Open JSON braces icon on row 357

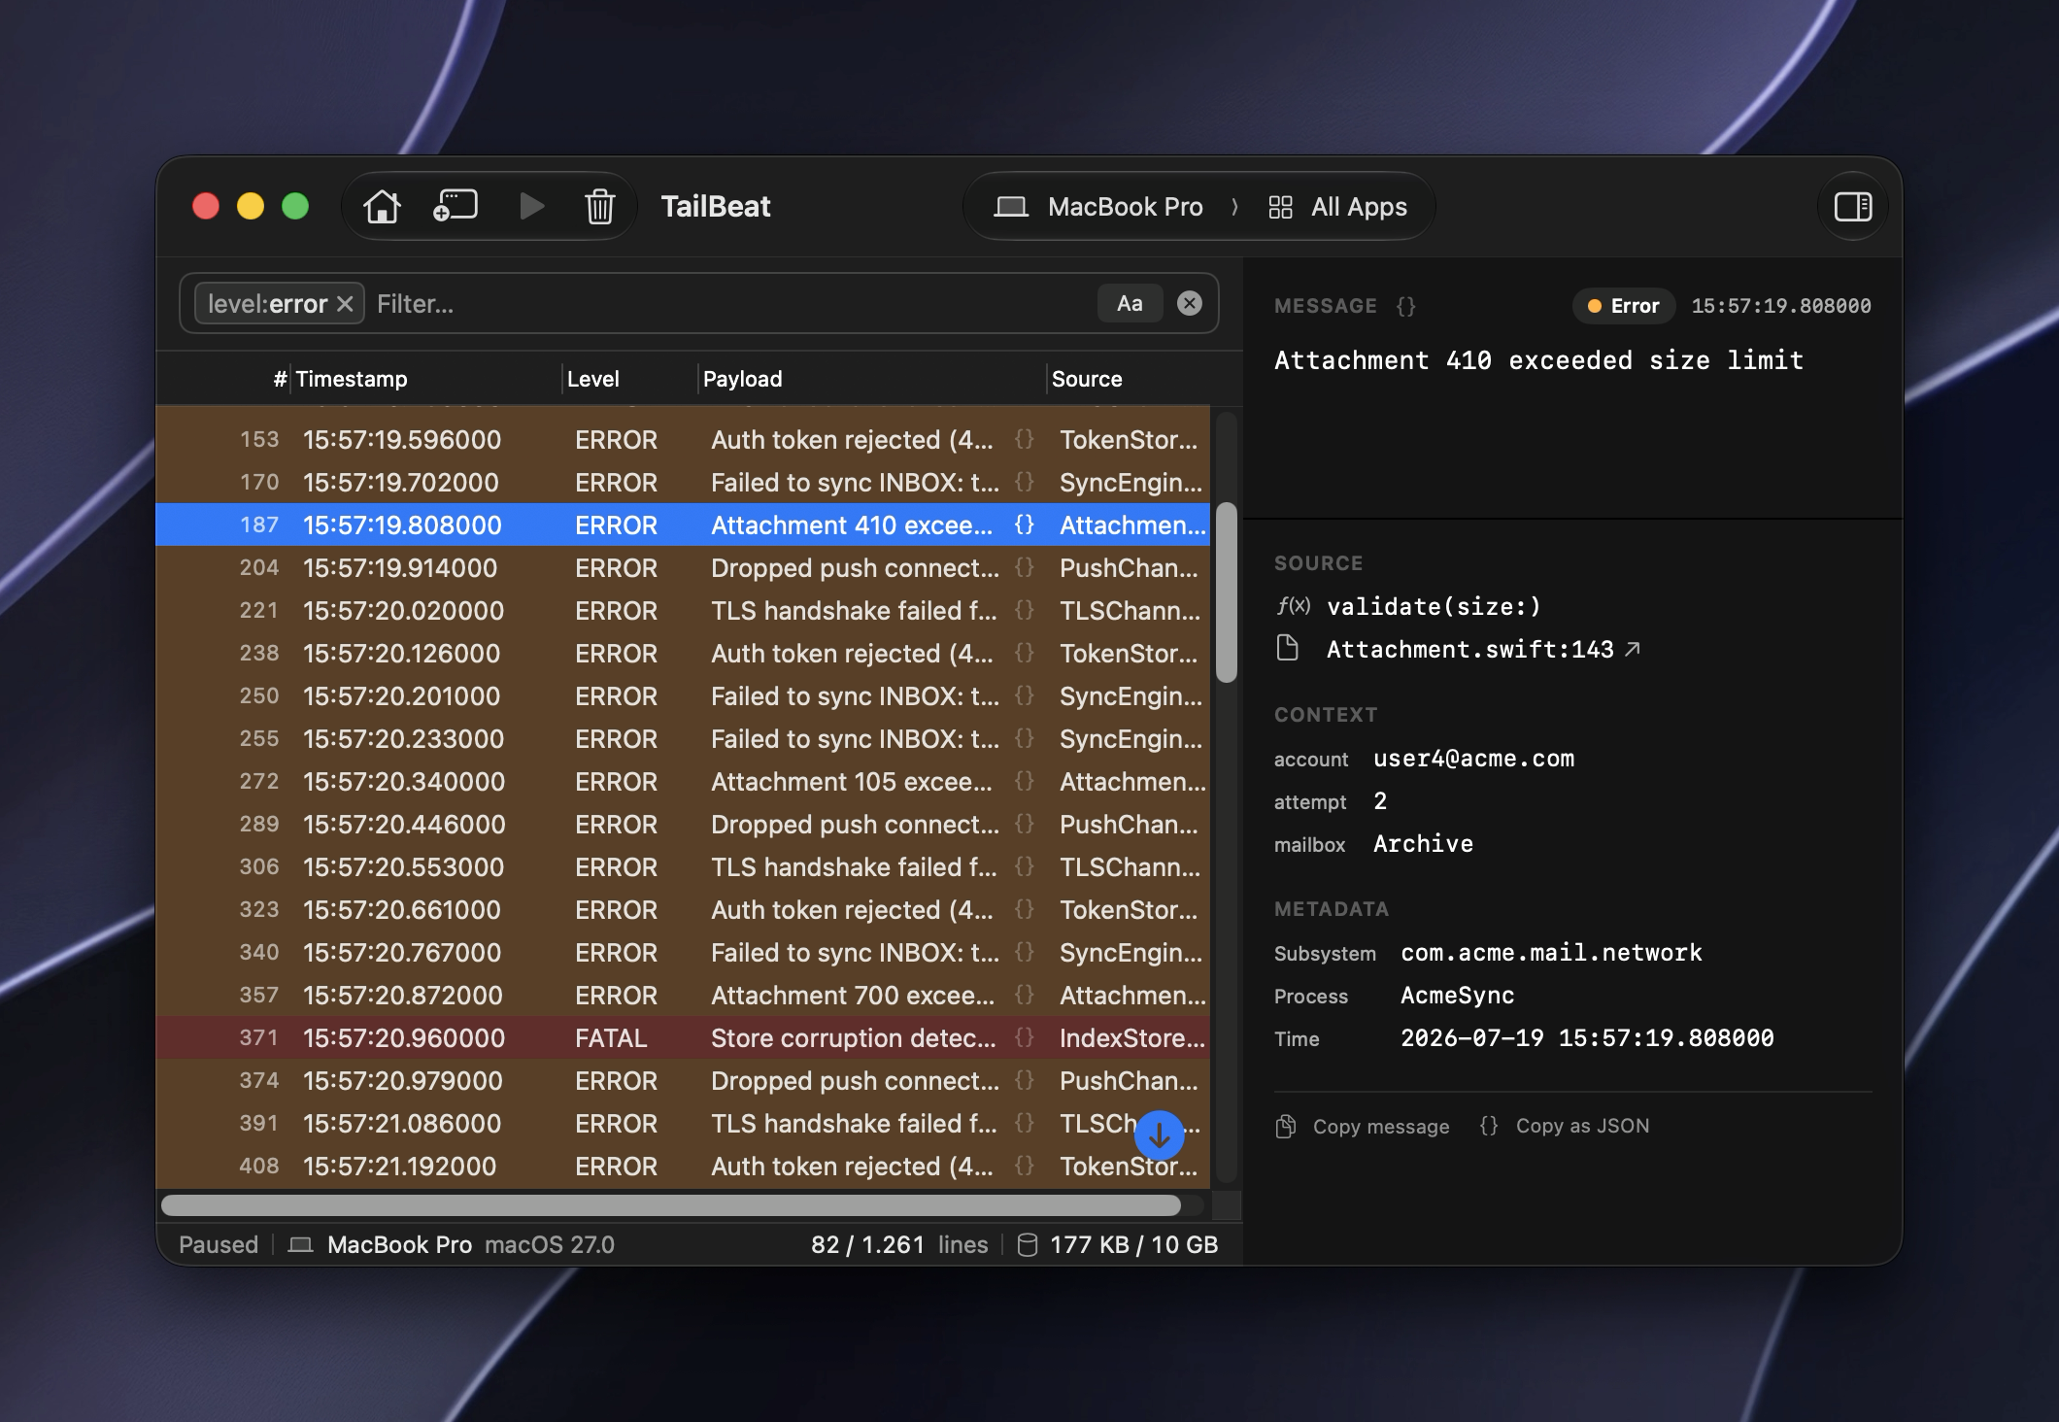tap(1024, 995)
